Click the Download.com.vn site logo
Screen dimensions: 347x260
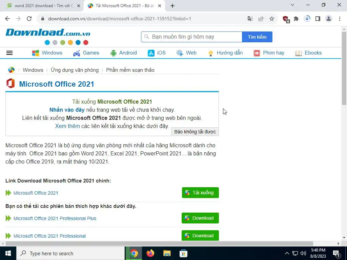[x=48, y=37]
